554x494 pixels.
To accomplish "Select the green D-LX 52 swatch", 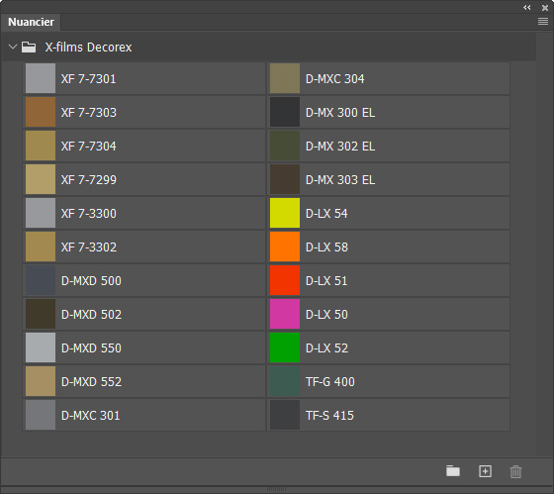I will coord(285,347).
